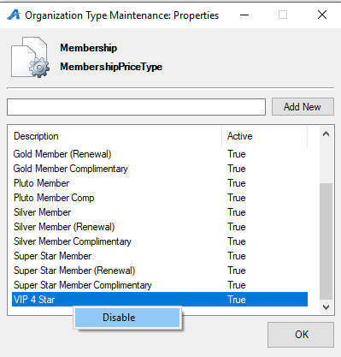Click the True value for Super Star Member
The width and height of the screenshot is (341, 357).
point(237,256)
